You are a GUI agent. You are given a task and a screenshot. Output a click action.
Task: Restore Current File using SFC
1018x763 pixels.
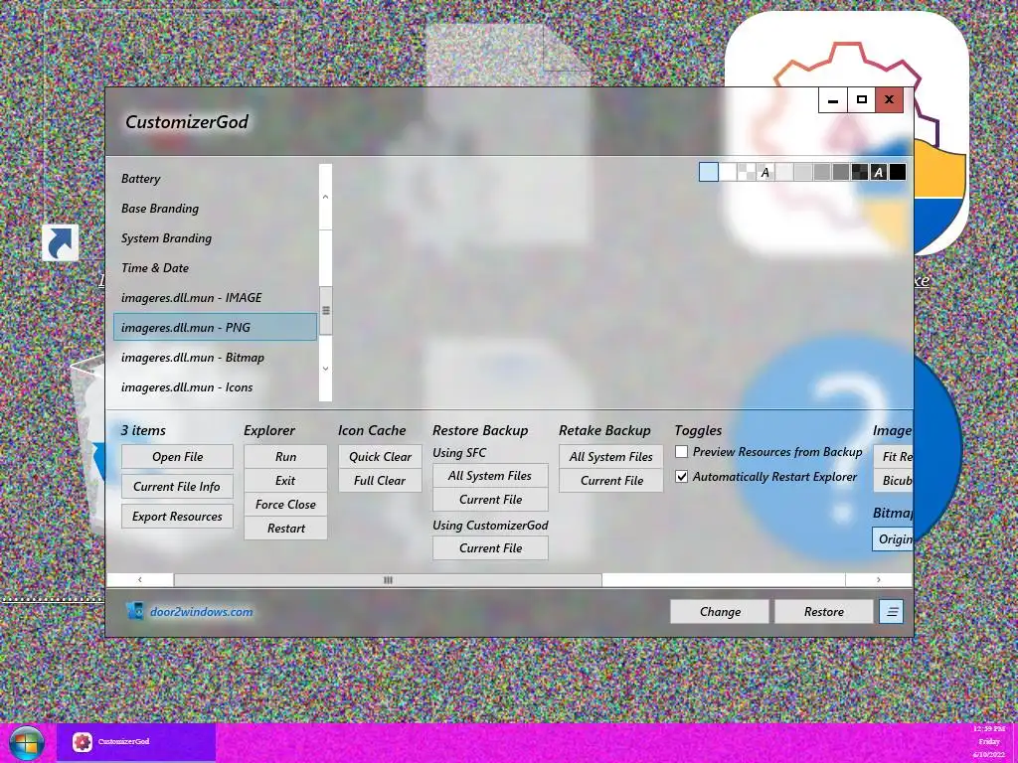490,500
